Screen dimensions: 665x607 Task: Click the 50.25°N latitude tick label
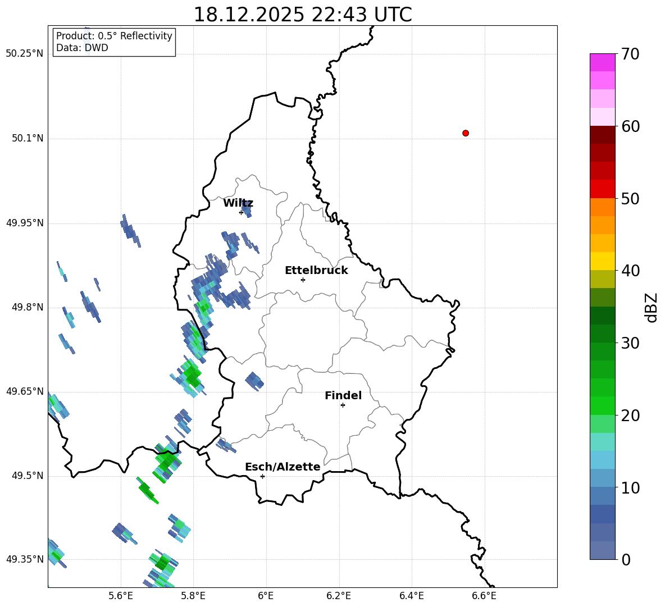click(x=24, y=54)
